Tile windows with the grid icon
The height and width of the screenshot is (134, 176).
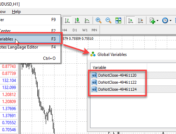point(118,20)
